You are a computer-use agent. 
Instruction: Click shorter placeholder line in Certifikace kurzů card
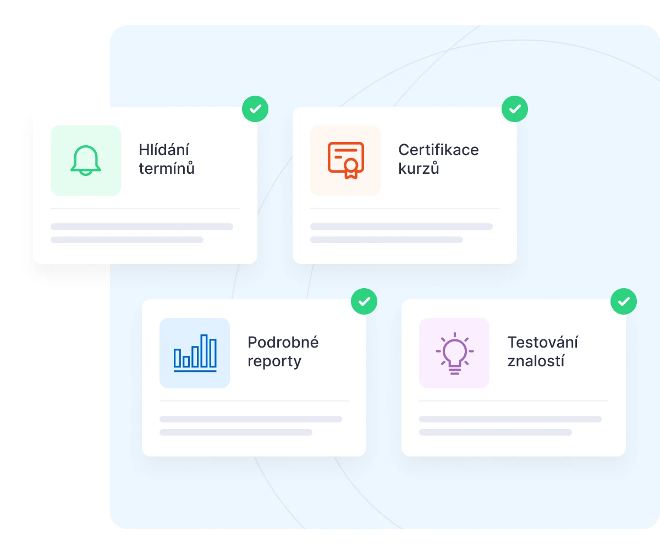(387, 240)
